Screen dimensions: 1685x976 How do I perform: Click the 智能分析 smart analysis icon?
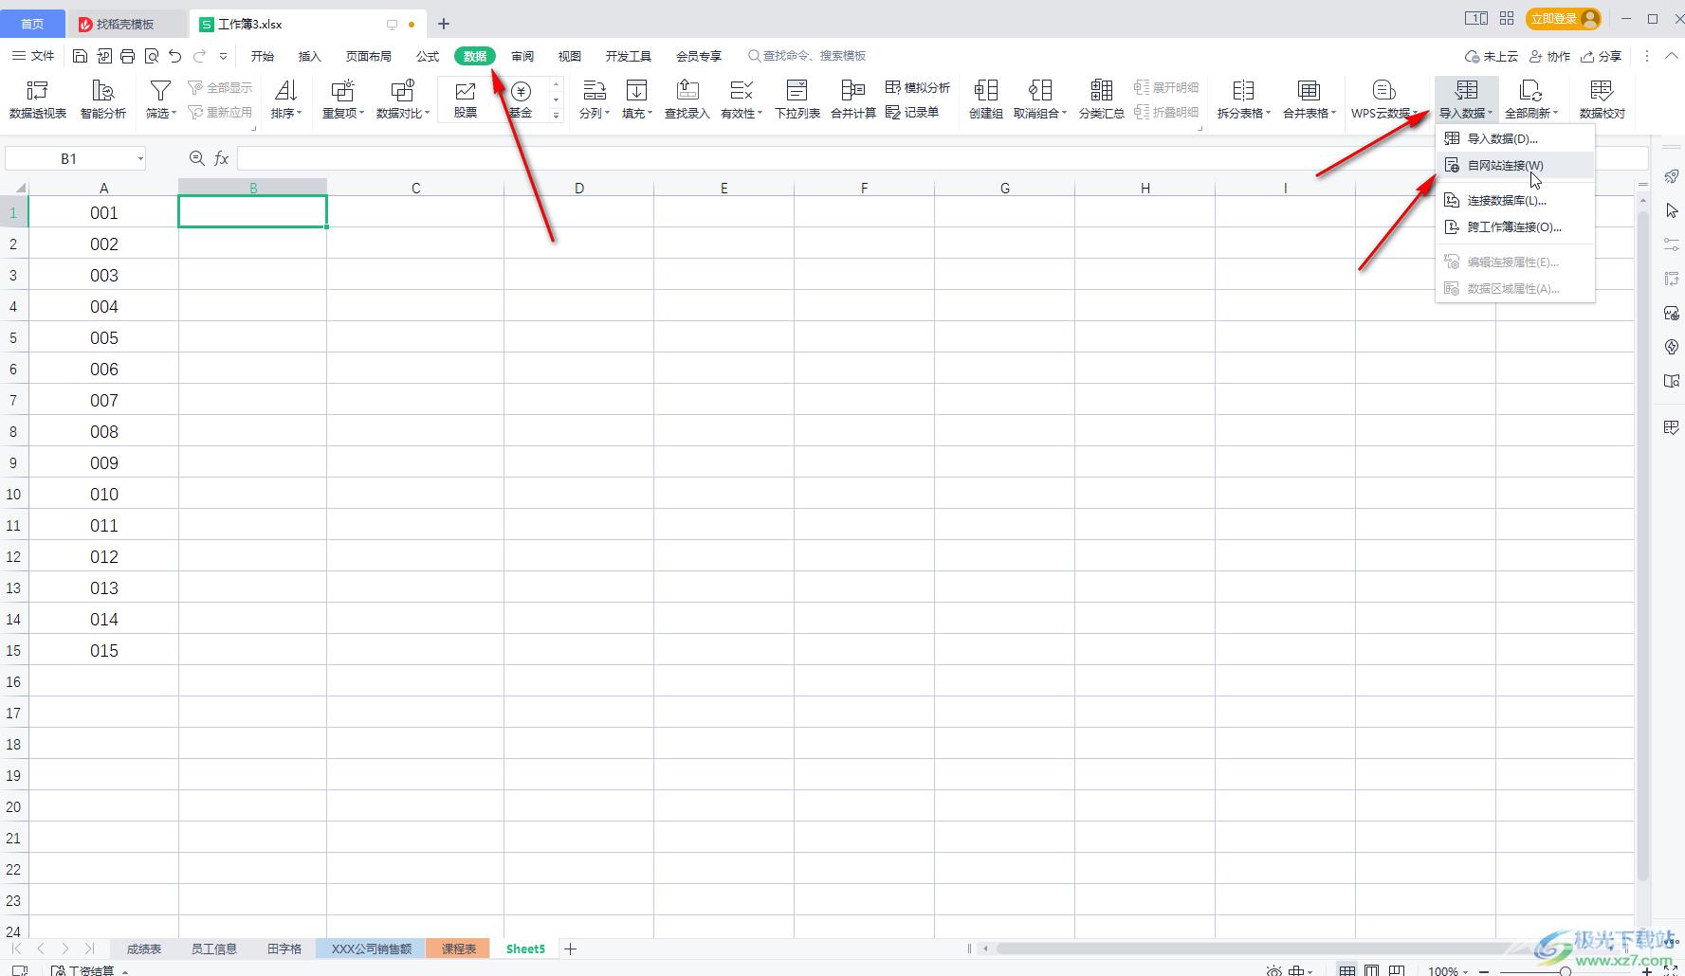(x=102, y=90)
